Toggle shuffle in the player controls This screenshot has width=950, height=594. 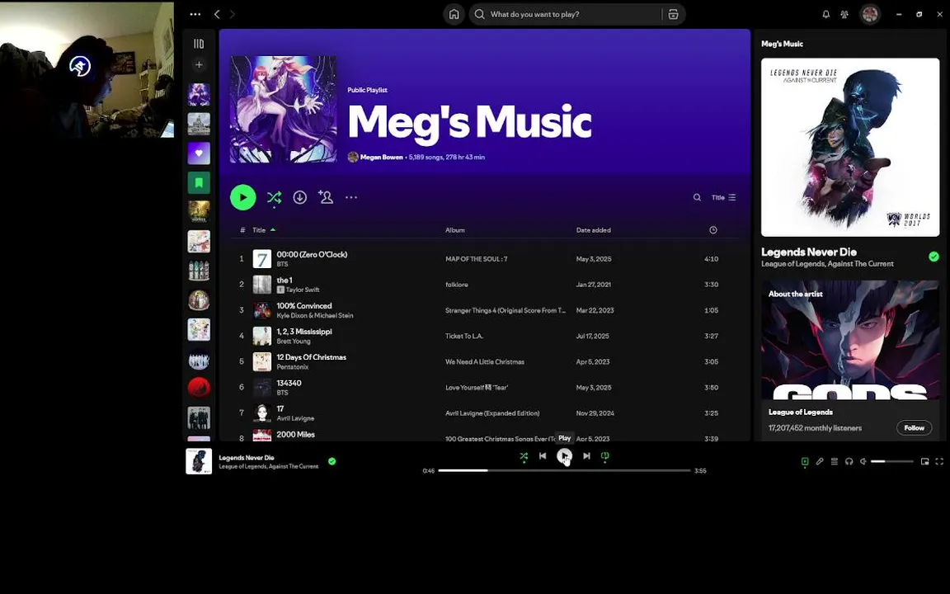[x=524, y=455]
